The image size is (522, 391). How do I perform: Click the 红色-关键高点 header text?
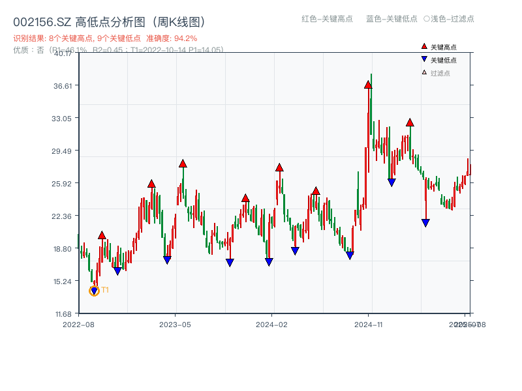pos(327,19)
